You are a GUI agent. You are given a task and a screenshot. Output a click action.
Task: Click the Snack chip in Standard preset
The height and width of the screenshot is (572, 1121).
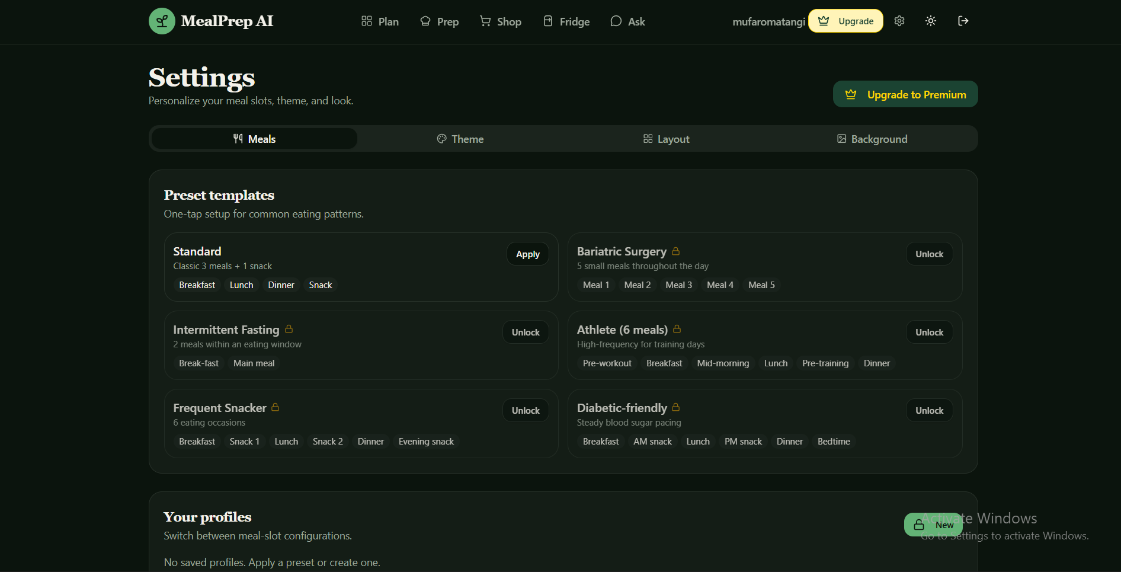click(x=321, y=285)
